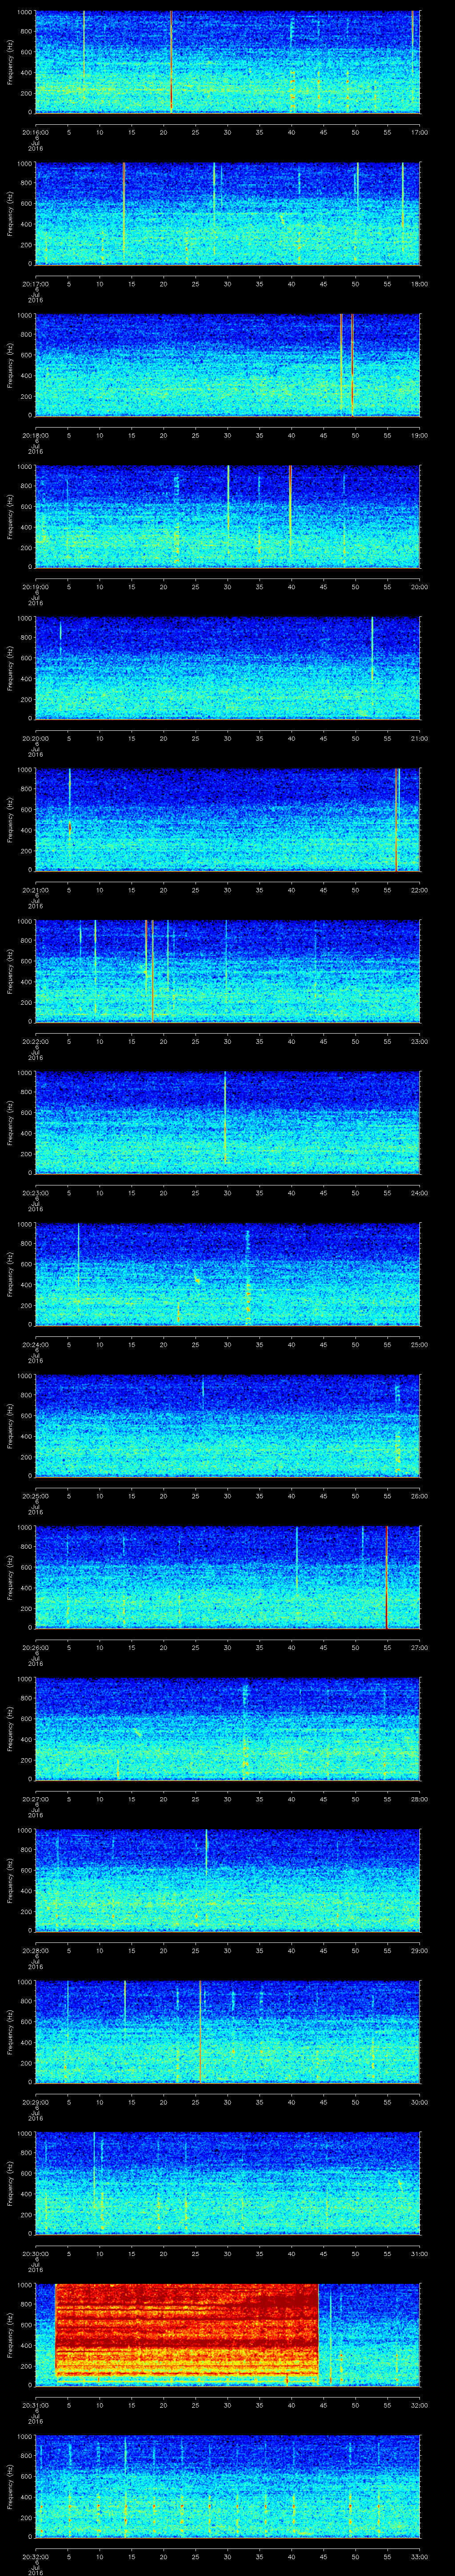Click the red line near 18 s in 20:22 panel

(x=152, y=971)
